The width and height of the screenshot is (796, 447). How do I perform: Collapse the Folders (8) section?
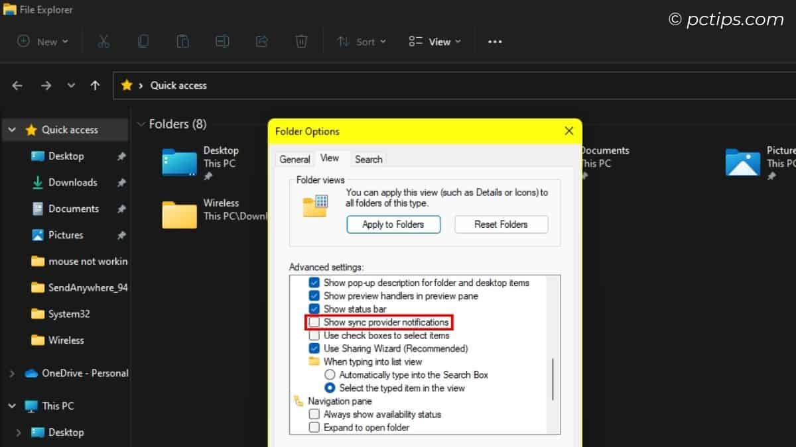click(x=142, y=124)
